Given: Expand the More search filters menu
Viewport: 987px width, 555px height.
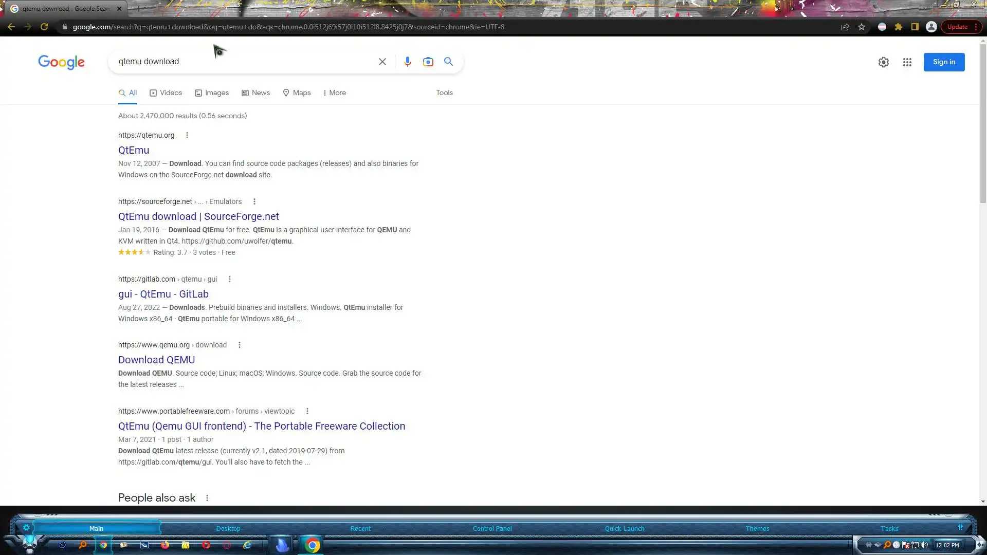Looking at the screenshot, I should [x=334, y=93].
